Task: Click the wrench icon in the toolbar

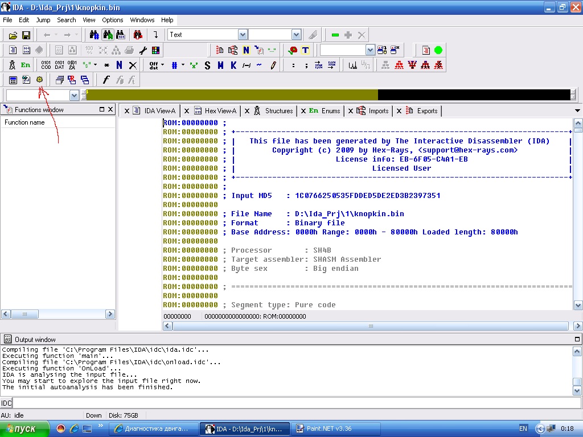Action: (143, 50)
